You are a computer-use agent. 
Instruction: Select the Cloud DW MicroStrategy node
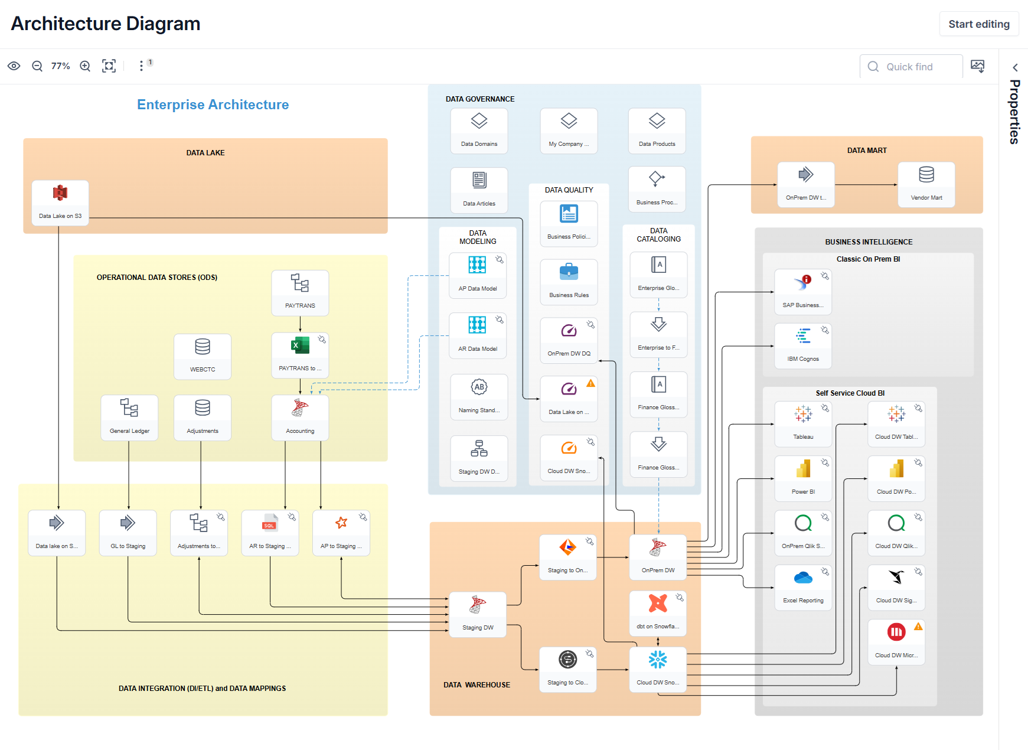click(x=896, y=642)
